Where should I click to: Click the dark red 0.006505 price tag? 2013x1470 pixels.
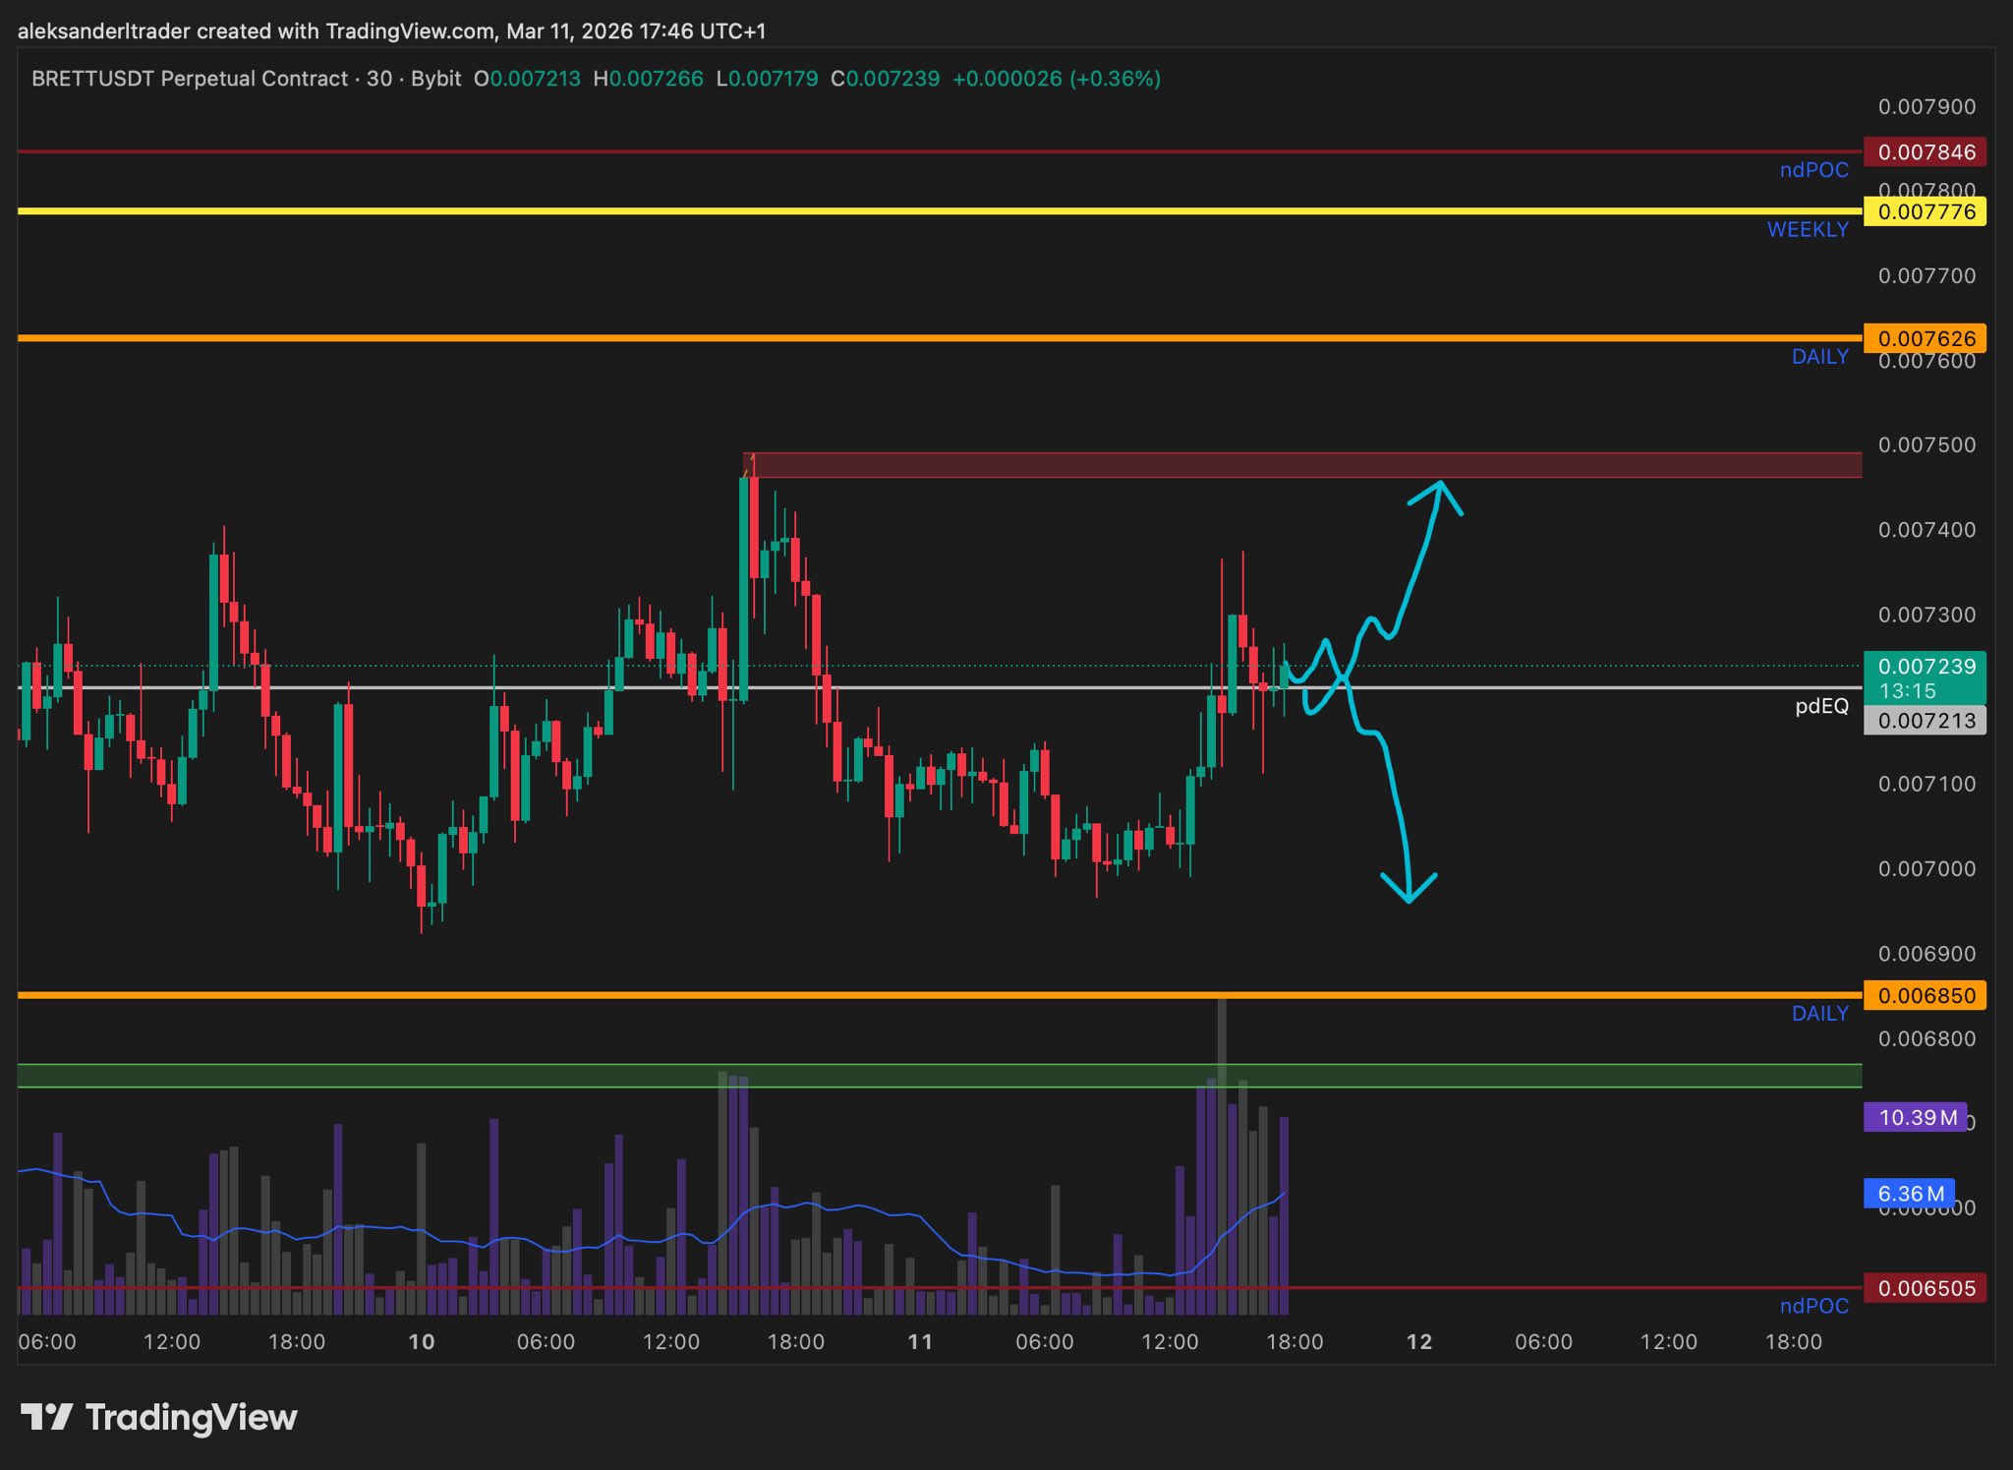[x=1925, y=1288]
